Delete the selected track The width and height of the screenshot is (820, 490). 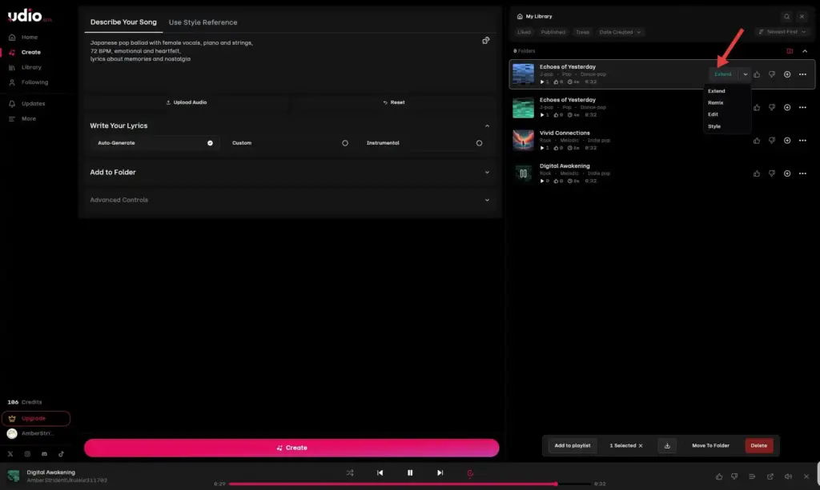coord(759,446)
